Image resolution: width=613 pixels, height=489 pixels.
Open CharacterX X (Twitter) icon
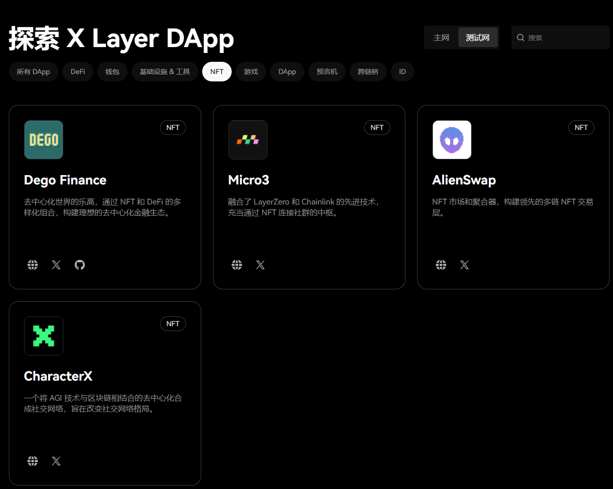point(56,461)
